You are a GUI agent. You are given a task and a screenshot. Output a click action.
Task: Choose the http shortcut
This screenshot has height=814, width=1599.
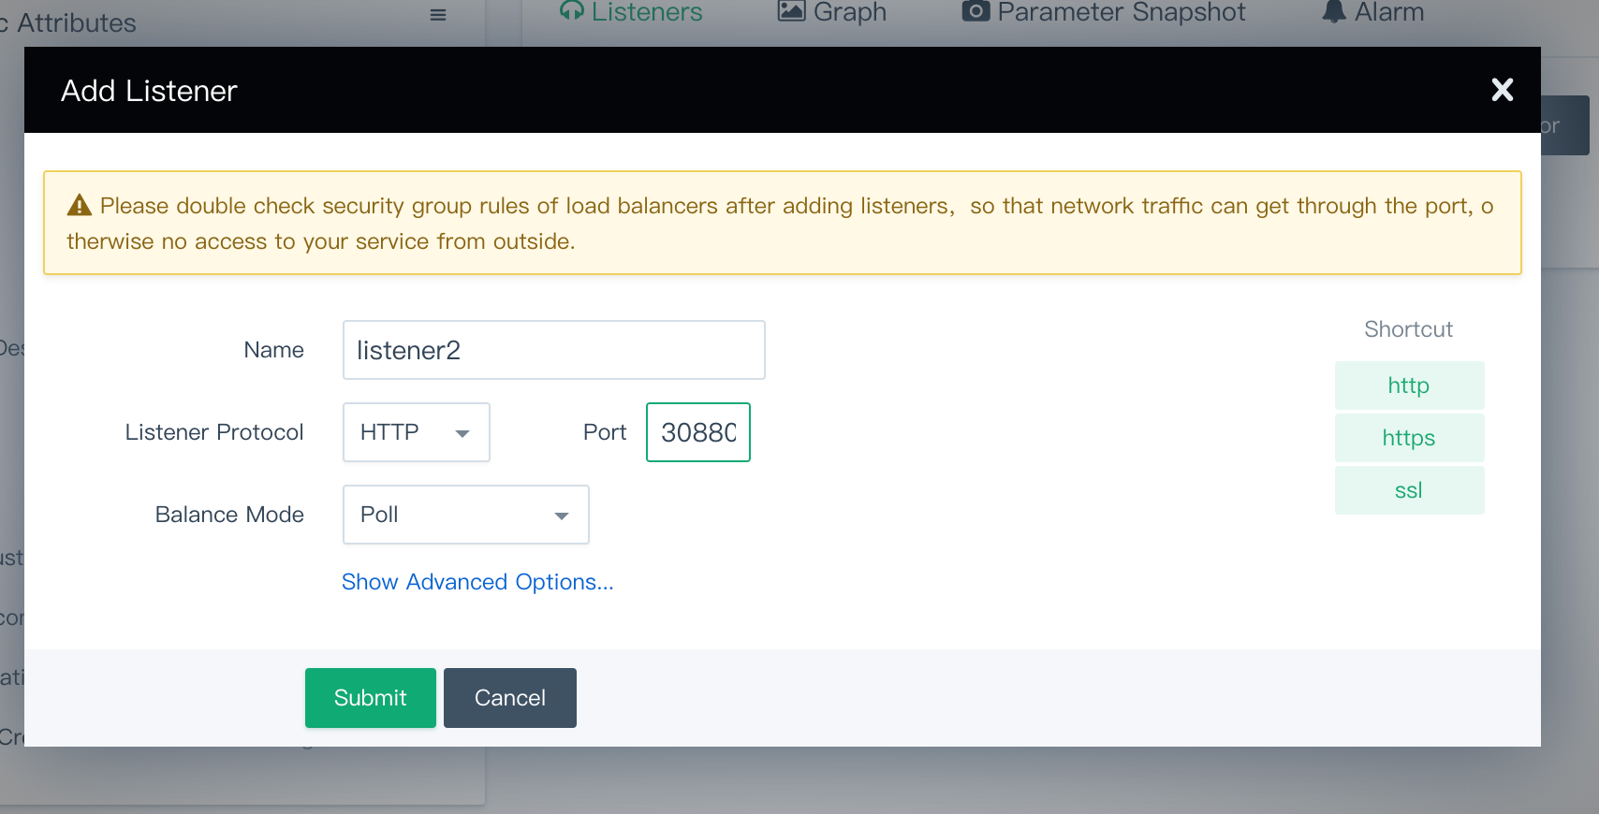[1409, 385]
